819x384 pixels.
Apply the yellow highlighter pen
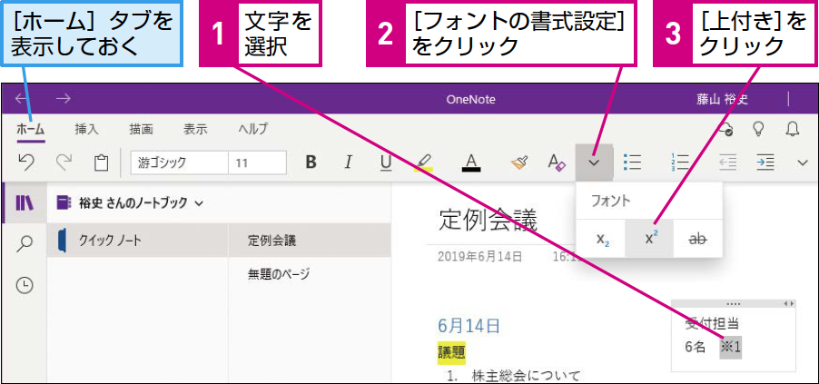(x=424, y=163)
